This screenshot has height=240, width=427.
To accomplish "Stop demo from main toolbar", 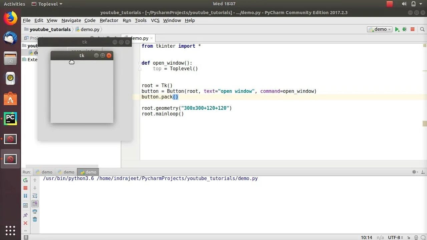I will [413, 29].
